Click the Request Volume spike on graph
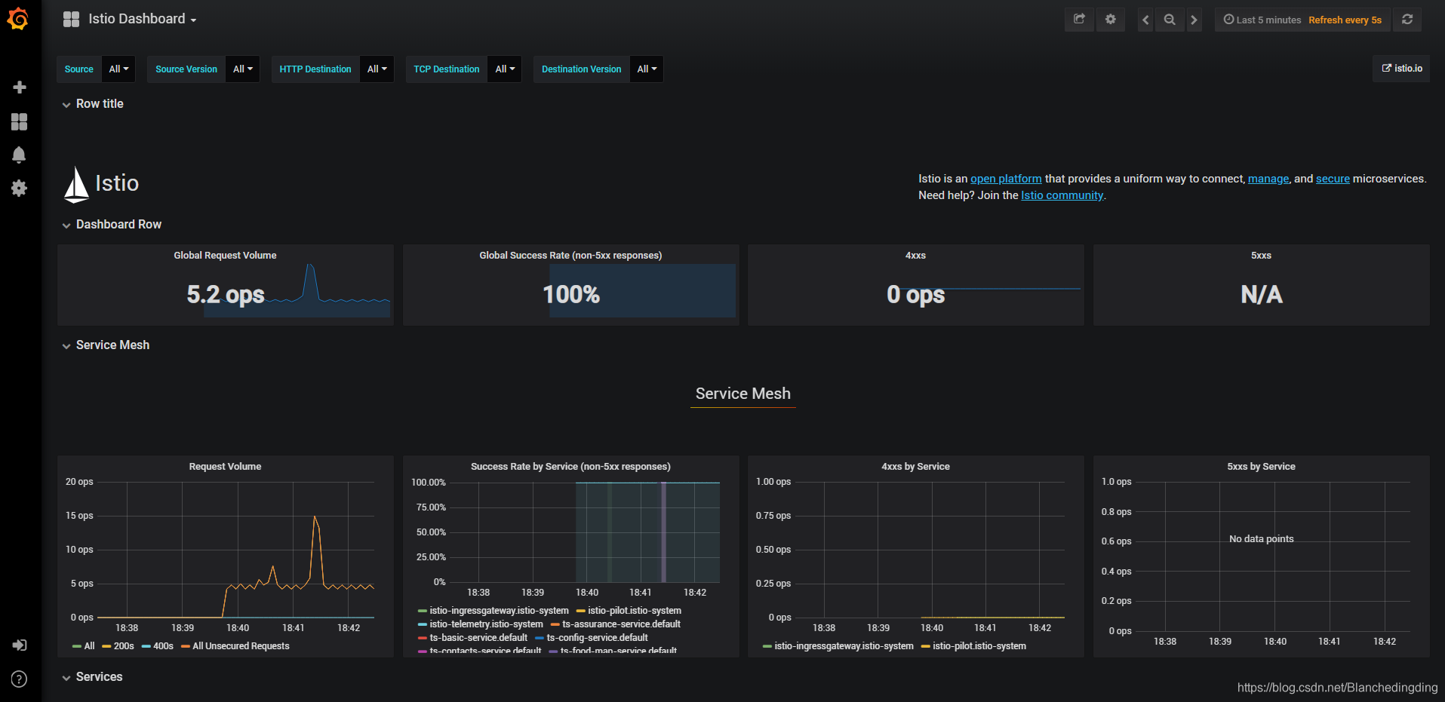Screen dimensions: 1445x702 point(315,519)
